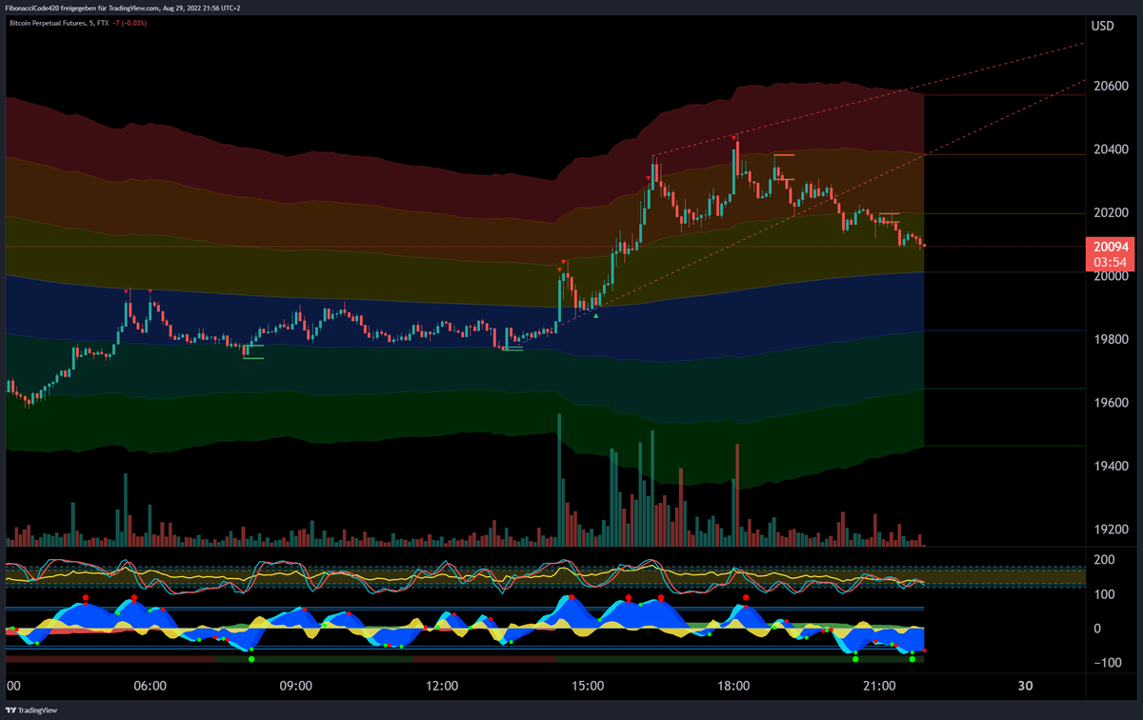Select the 20200 price axis label
The image size is (1143, 720).
(1111, 212)
